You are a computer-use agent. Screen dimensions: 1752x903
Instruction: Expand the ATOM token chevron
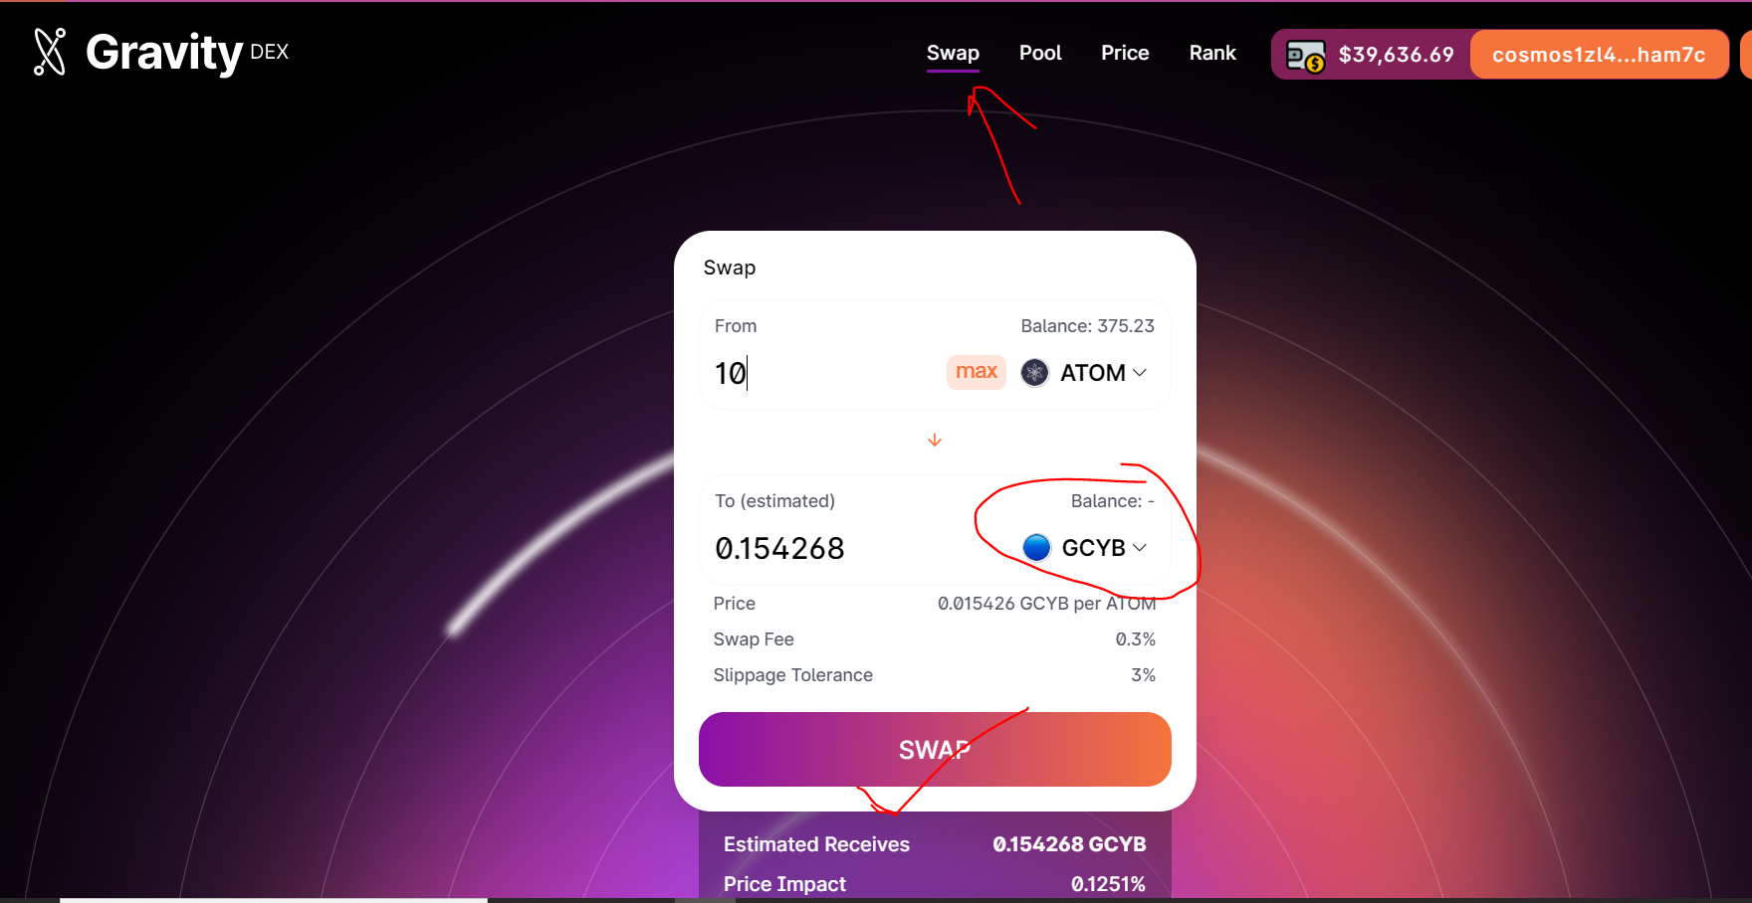point(1140,373)
